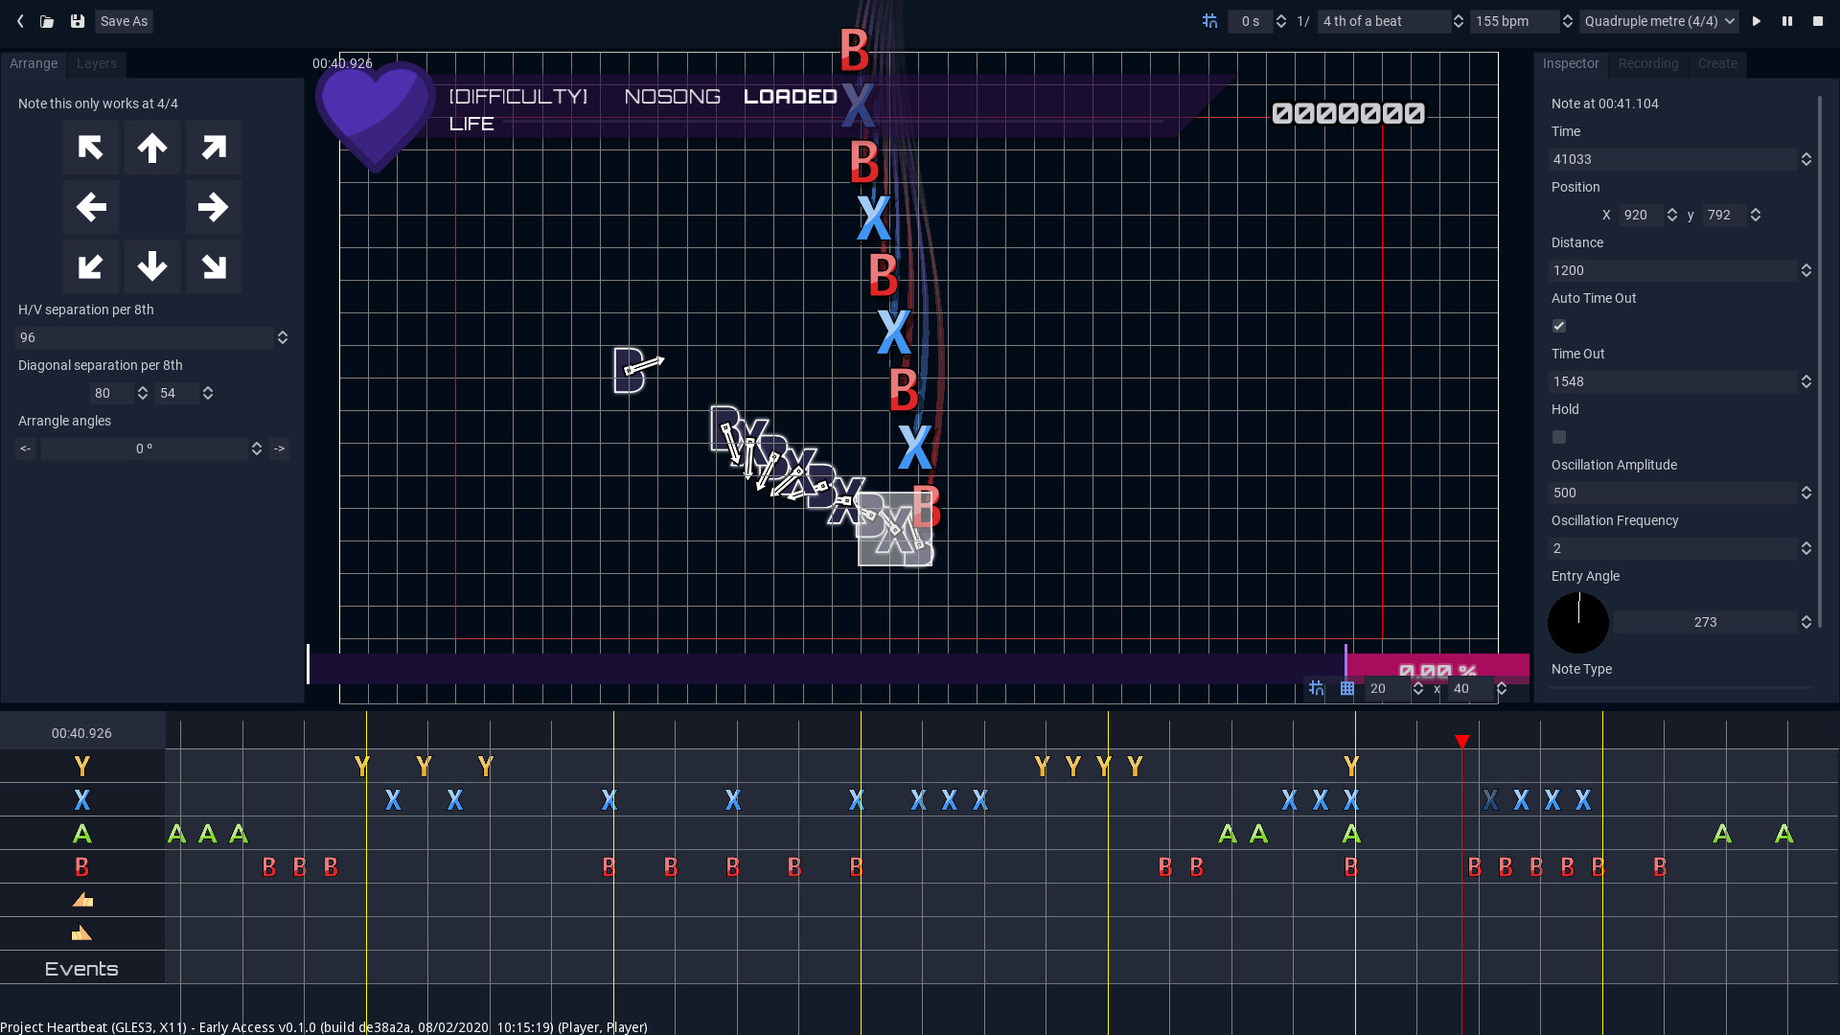Toggle the grid icon near 20 x 40
Image resolution: width=1840 pixels, height=1035 pixels.
1347,688
